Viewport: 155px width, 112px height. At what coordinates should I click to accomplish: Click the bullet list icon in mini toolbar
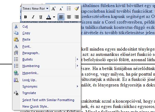pyautogui.click(x=69, y=9)
